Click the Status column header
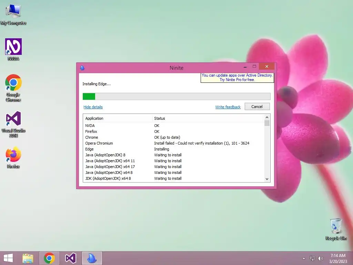The width and height of the screenshot is (353, 265). click(208, 118)
